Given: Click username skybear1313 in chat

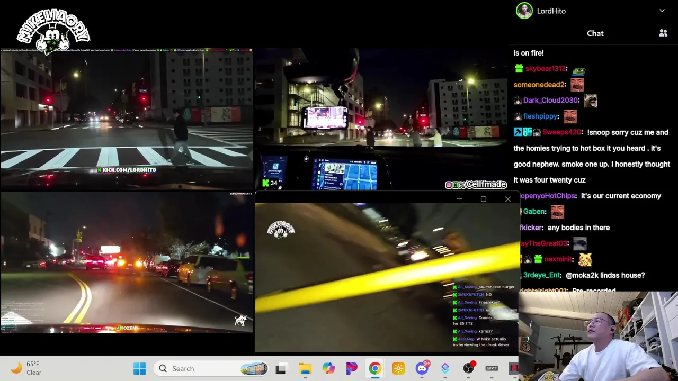Looking at the screenshot, I should coord(546,69).
